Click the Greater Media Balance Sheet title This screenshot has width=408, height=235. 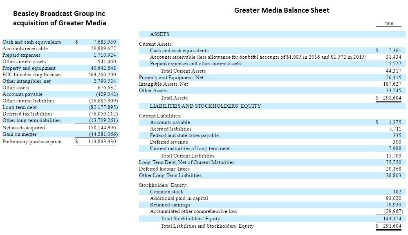coord(282,10)
